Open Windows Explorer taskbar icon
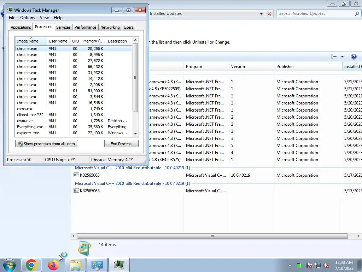This screenshot has width=362, height=272. point(75,265)
